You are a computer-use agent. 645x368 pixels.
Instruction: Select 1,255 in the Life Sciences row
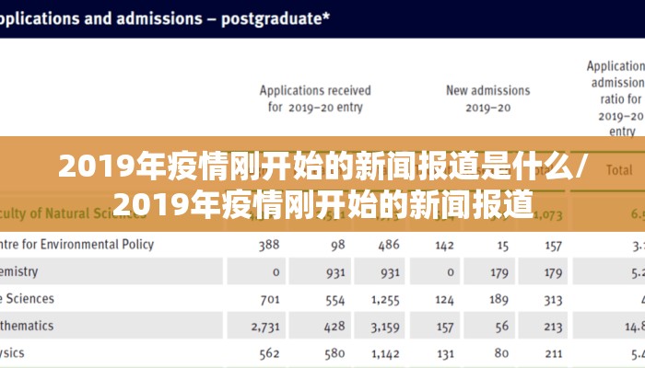pos(385,300)
